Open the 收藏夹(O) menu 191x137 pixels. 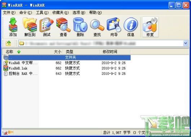tap(61, 13)
